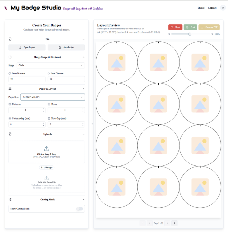
Task: Click the My Badge Studio title text
Action: point(36,8)
